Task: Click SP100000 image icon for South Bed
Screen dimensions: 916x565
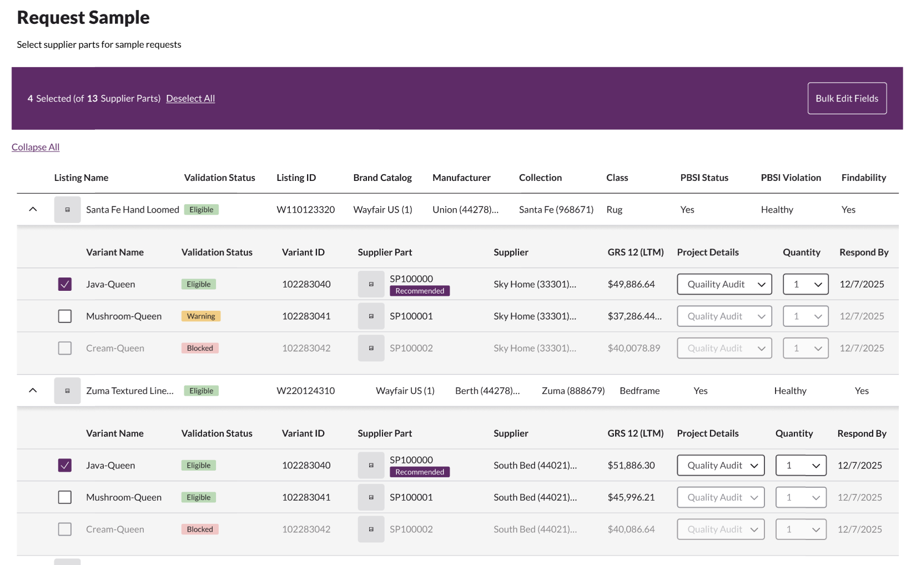Action: (371, 465)
